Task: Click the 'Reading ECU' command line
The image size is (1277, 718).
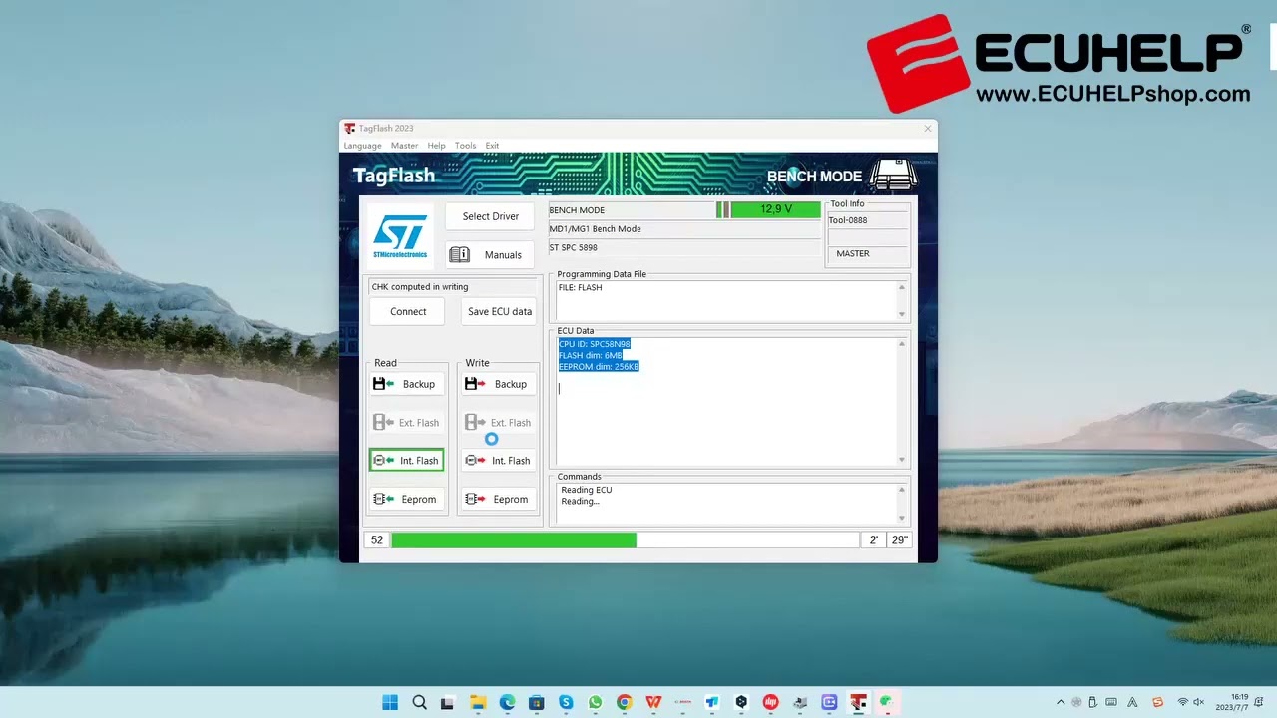Action: click(587, 490)
